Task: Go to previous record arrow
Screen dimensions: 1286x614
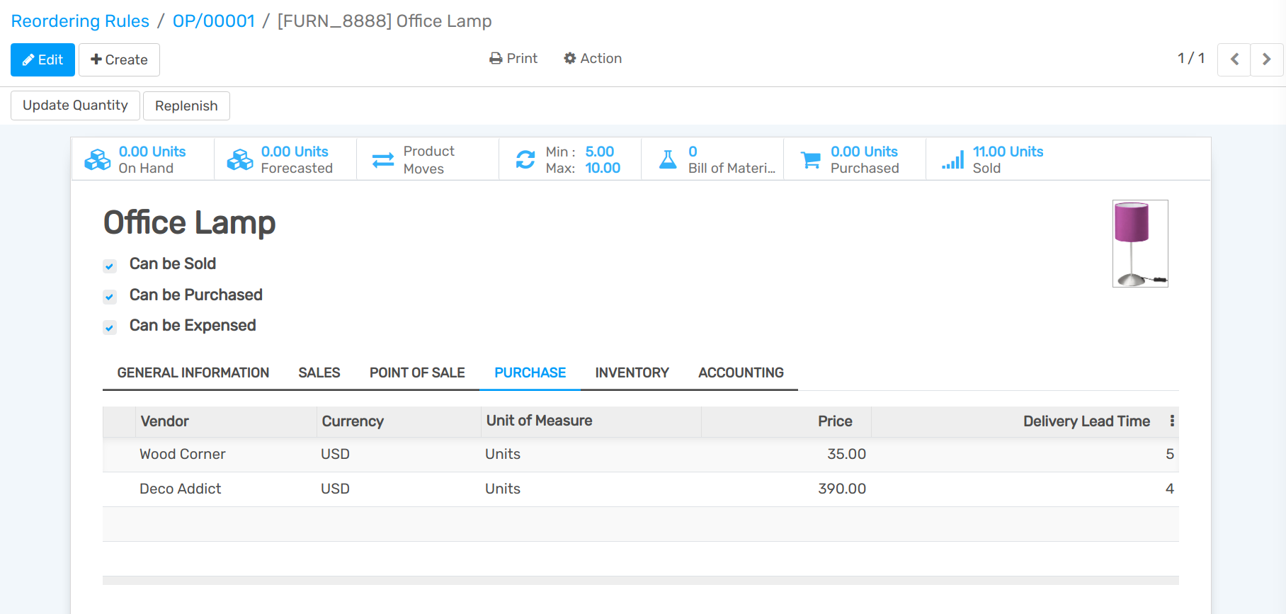Action: (1234, 59)
